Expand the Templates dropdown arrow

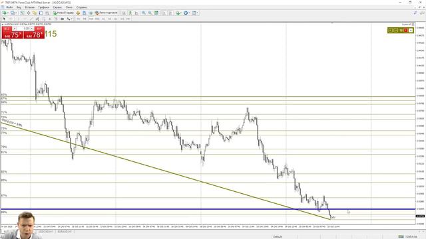198,13
